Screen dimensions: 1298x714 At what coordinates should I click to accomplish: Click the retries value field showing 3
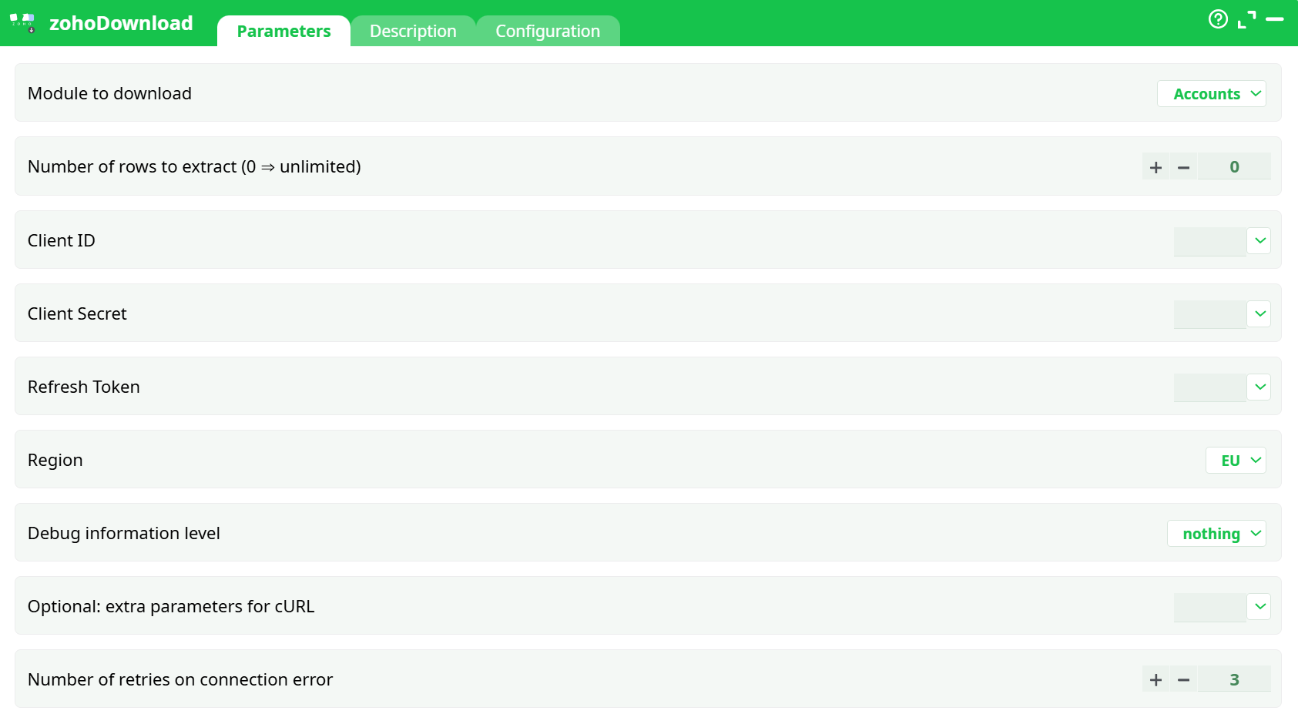[1235, 679]
